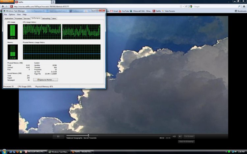Viewport: 247px width, 154px height.
Task: Pause the Netflix video playback
Action: point(58,136)
